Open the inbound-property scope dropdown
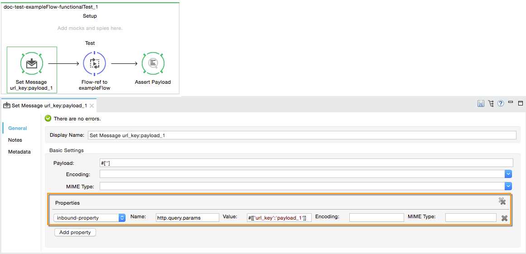 tap(89, 218)
